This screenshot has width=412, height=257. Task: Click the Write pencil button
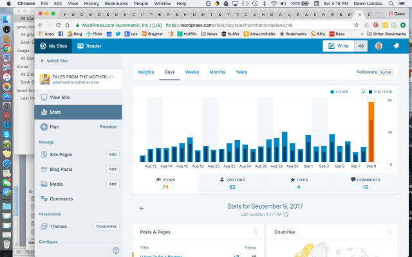[x=339, y=46]
